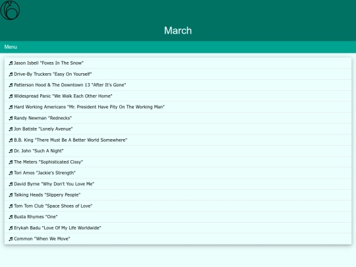The width and height of the screenshot is (356, 267).
Task: Open the Menu in the teal bar
Action: (x=11, y=47)
